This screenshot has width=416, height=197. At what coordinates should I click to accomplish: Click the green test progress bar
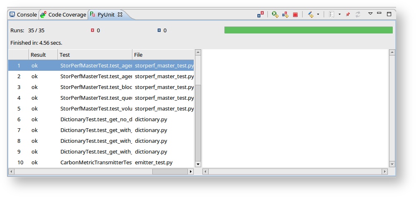click(x=308, y=30)
